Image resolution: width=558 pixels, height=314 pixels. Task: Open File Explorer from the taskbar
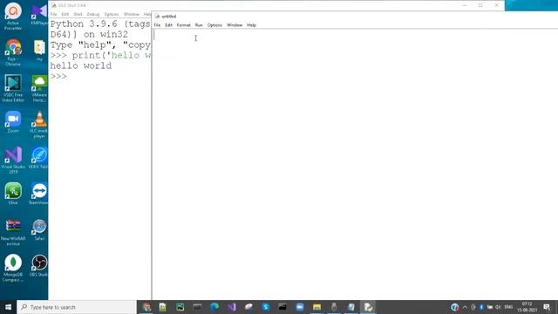click(316, 307)
